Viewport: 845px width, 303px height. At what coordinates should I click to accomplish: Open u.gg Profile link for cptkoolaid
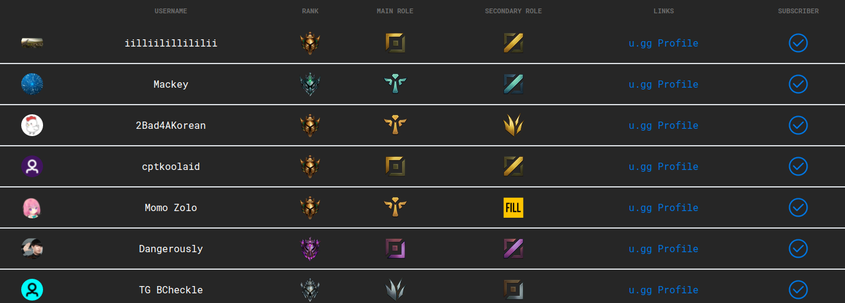click(663, 166)
